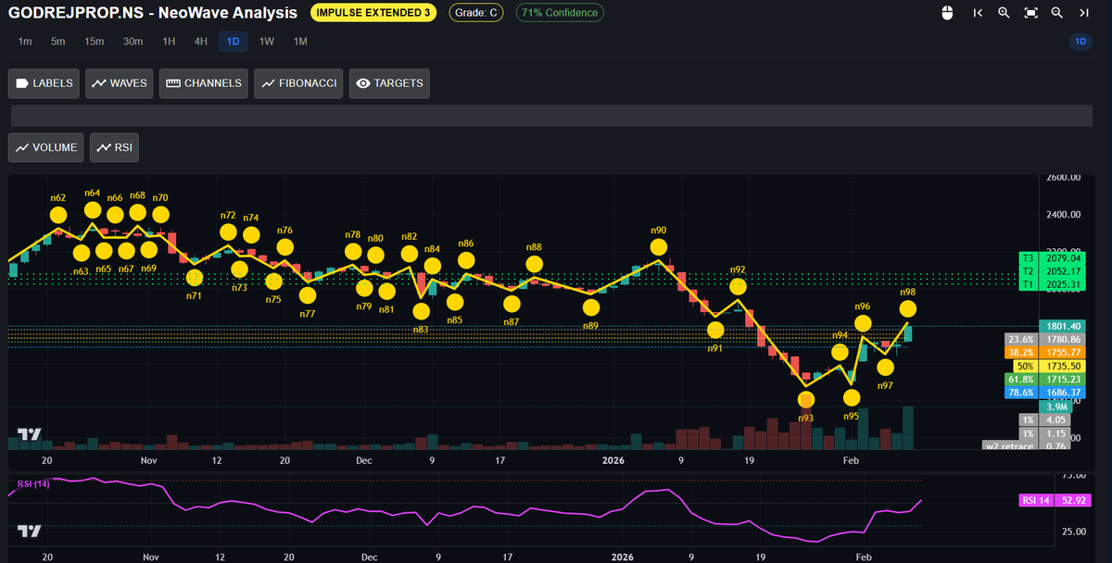This screenshot has height=563, width=1112.
Task: Select wave point marker n93
Action: pyautogui.click(x=806, y=399)
